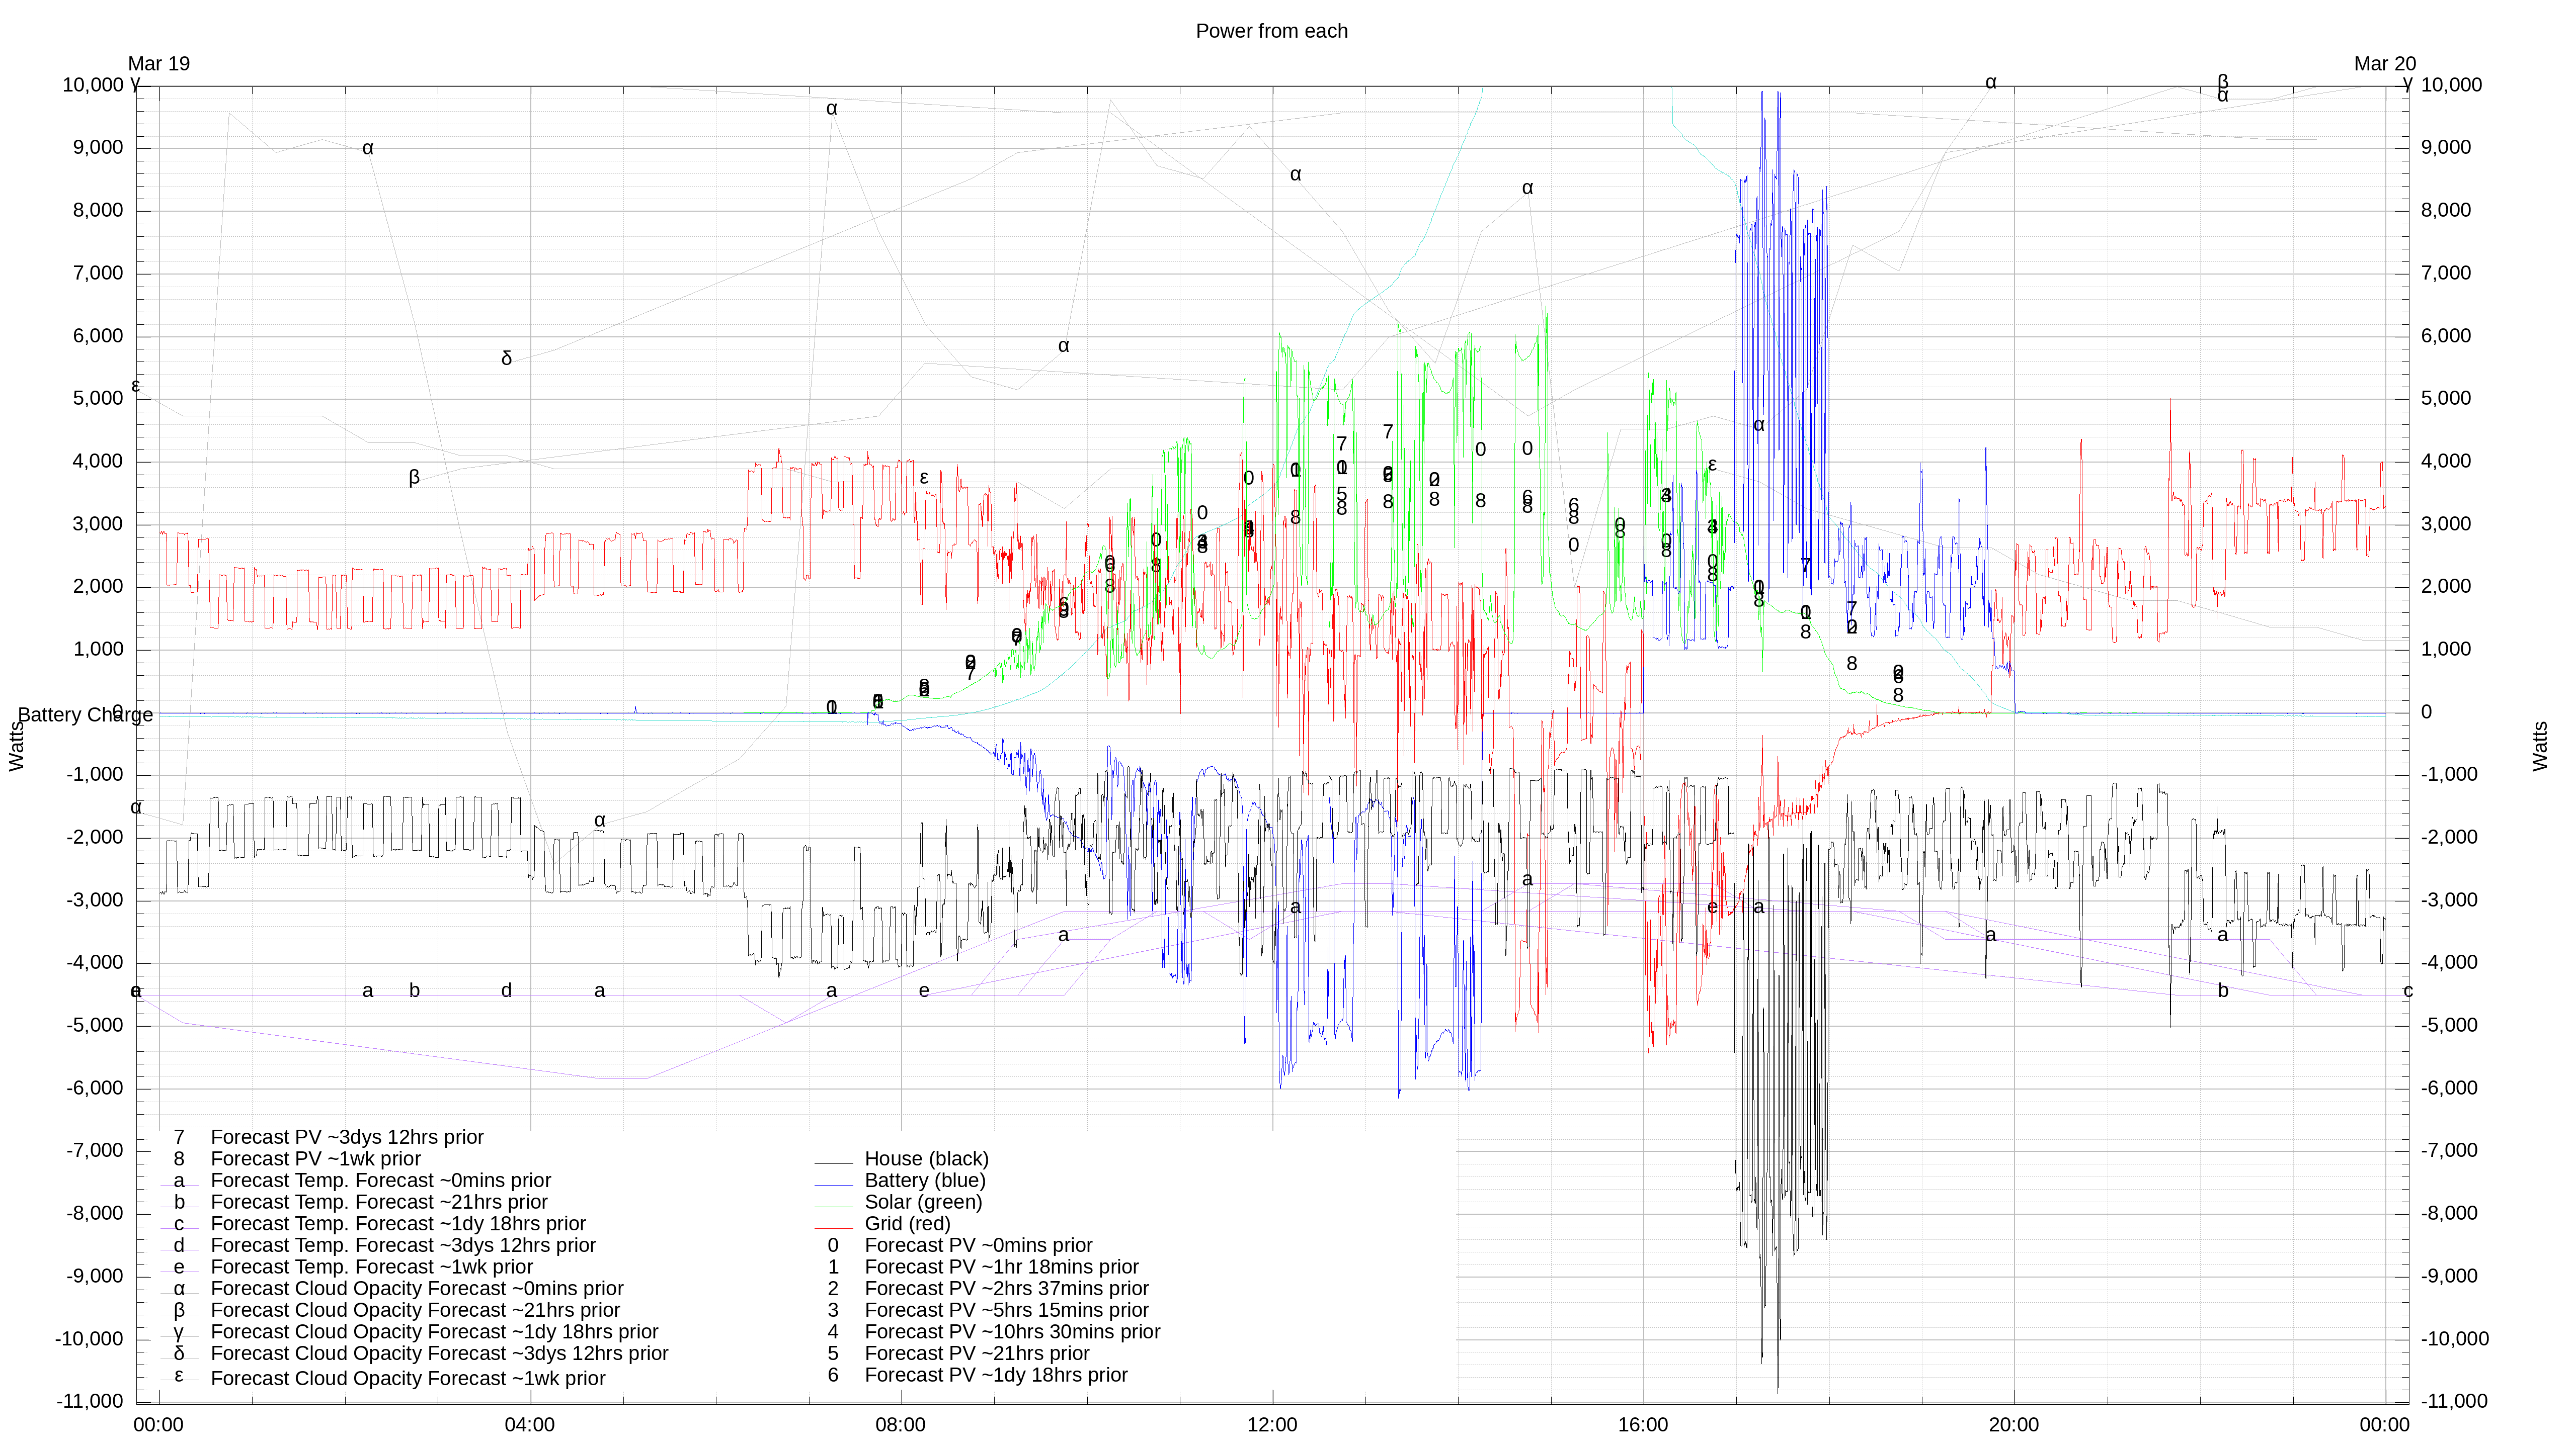The width and height of the screenshot is (2576, 1448).
Task: Click legend 'Forecast Temp. Forecast ~1dy 18hrs prior'
Action: click(398, 1224)
